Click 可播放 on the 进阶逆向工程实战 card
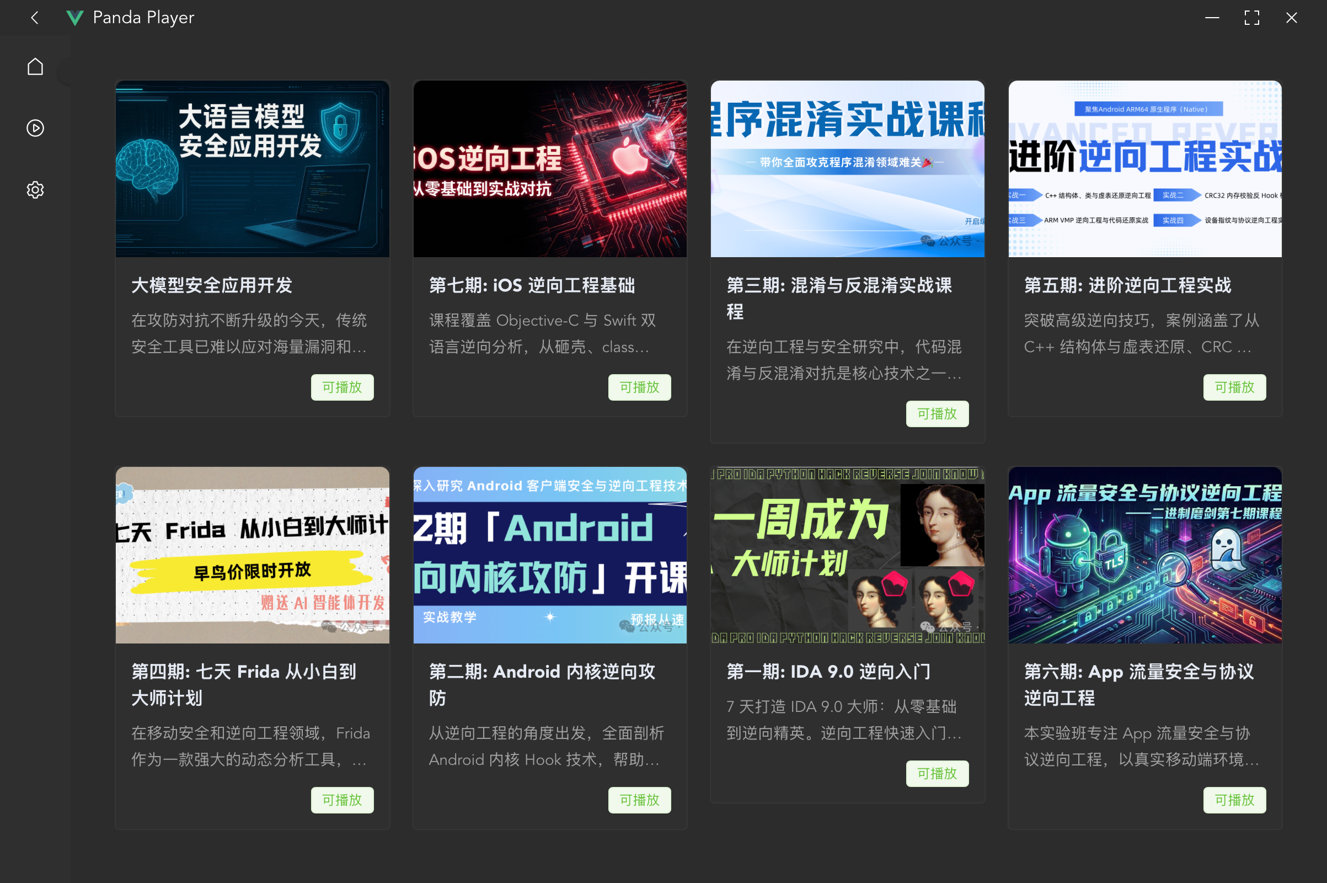The width and height of the screenshot is (1327, 883). pos(1234,387)
